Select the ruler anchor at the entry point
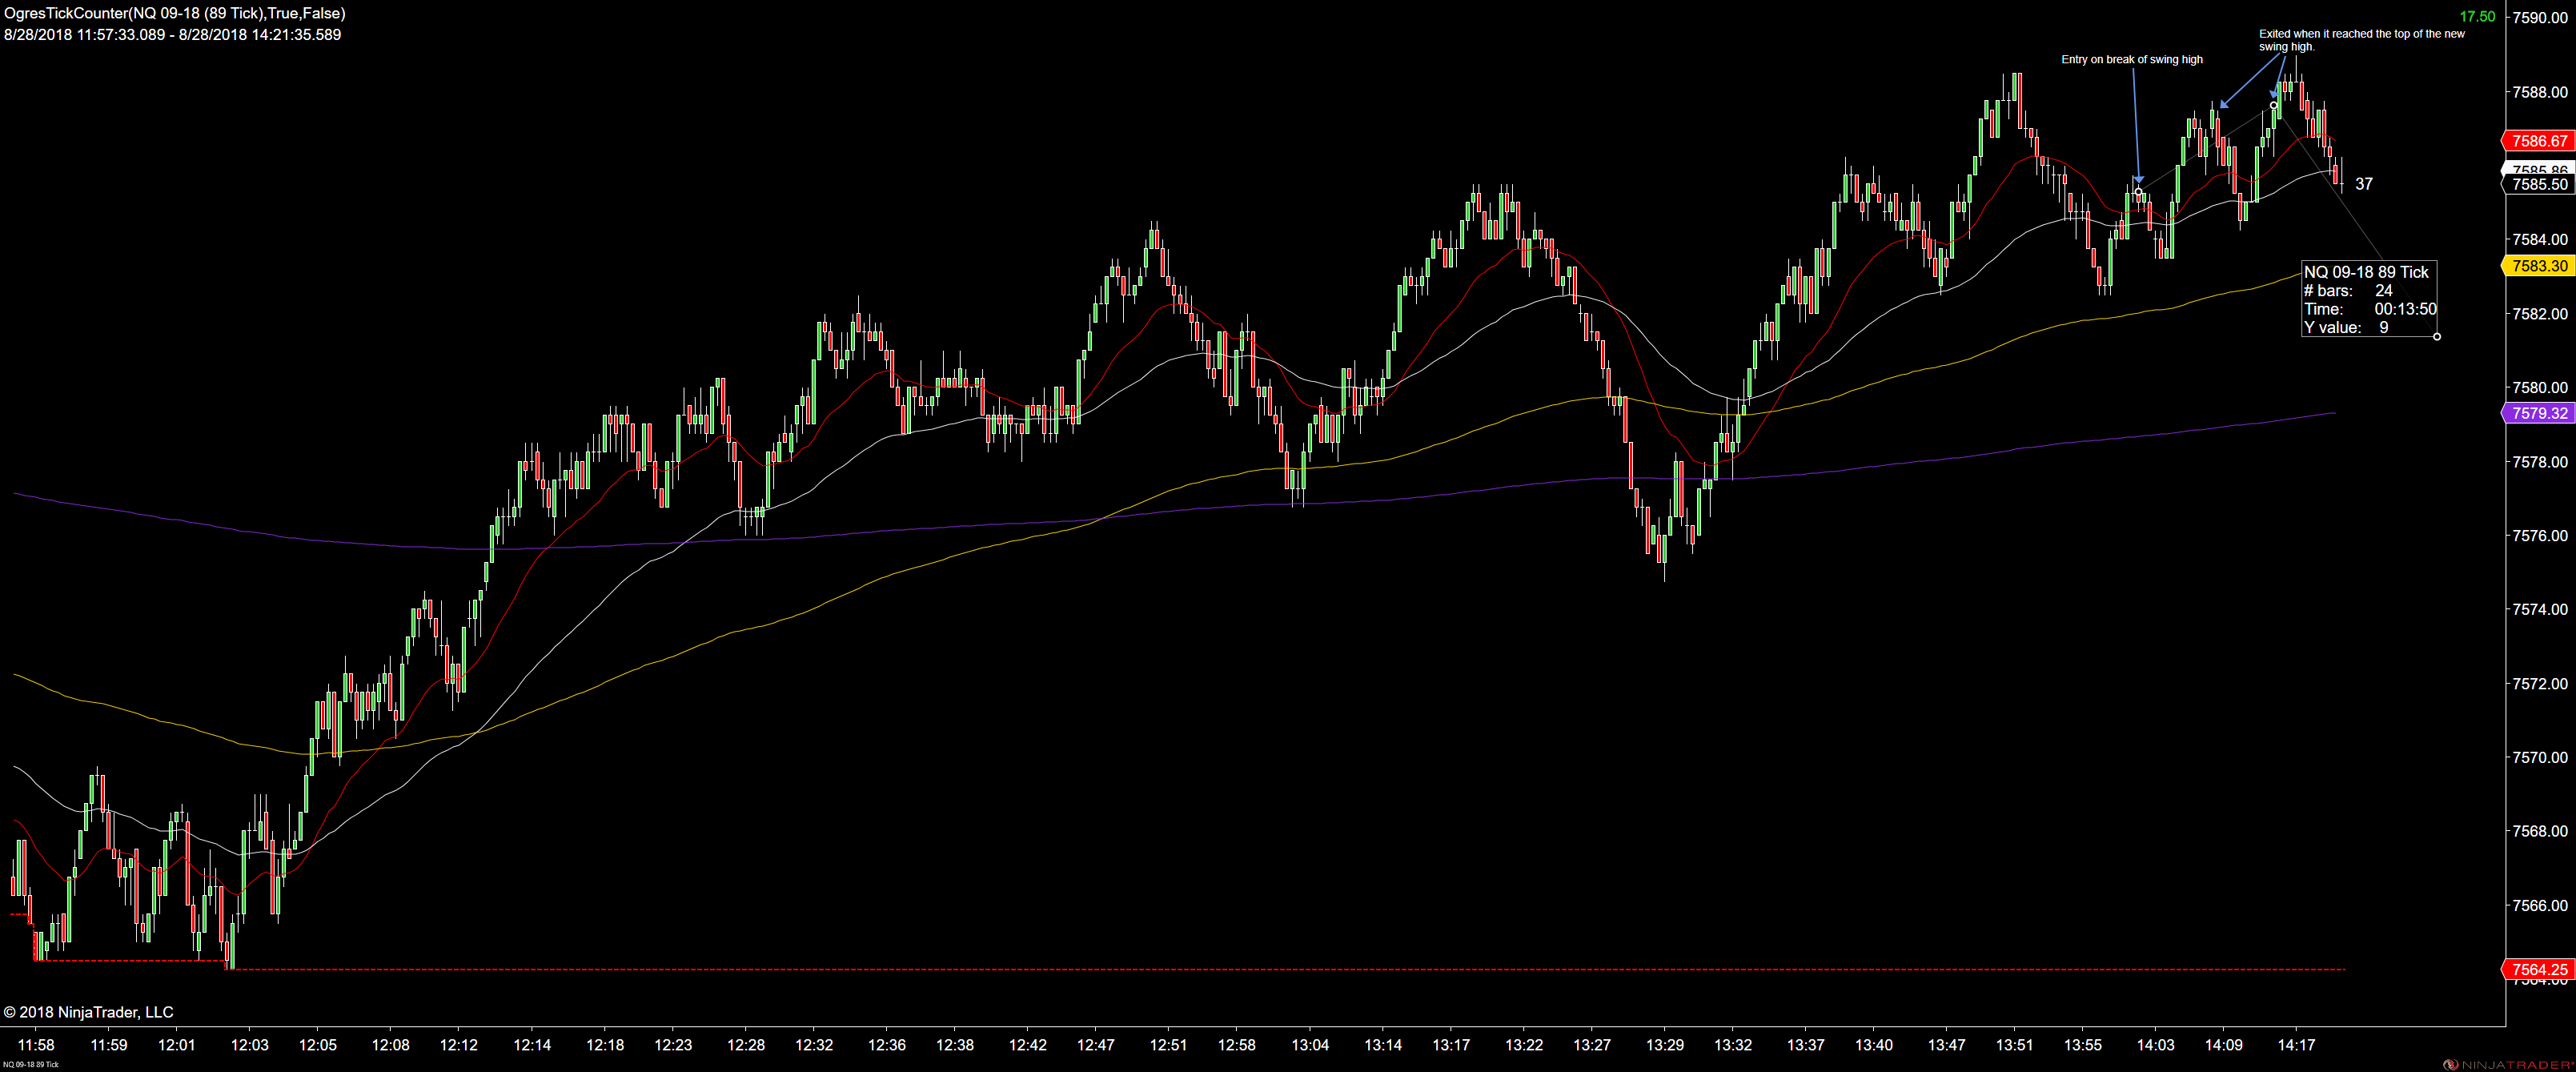Image resolution: width=2576 pixels, height=1072 pixels. coord(2138,191)
